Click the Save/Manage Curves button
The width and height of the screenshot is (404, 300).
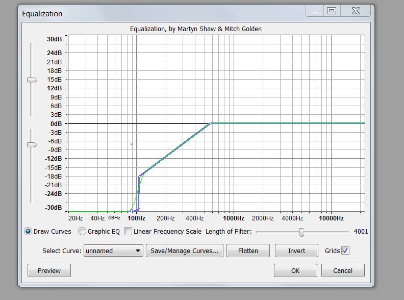[185, 251]
